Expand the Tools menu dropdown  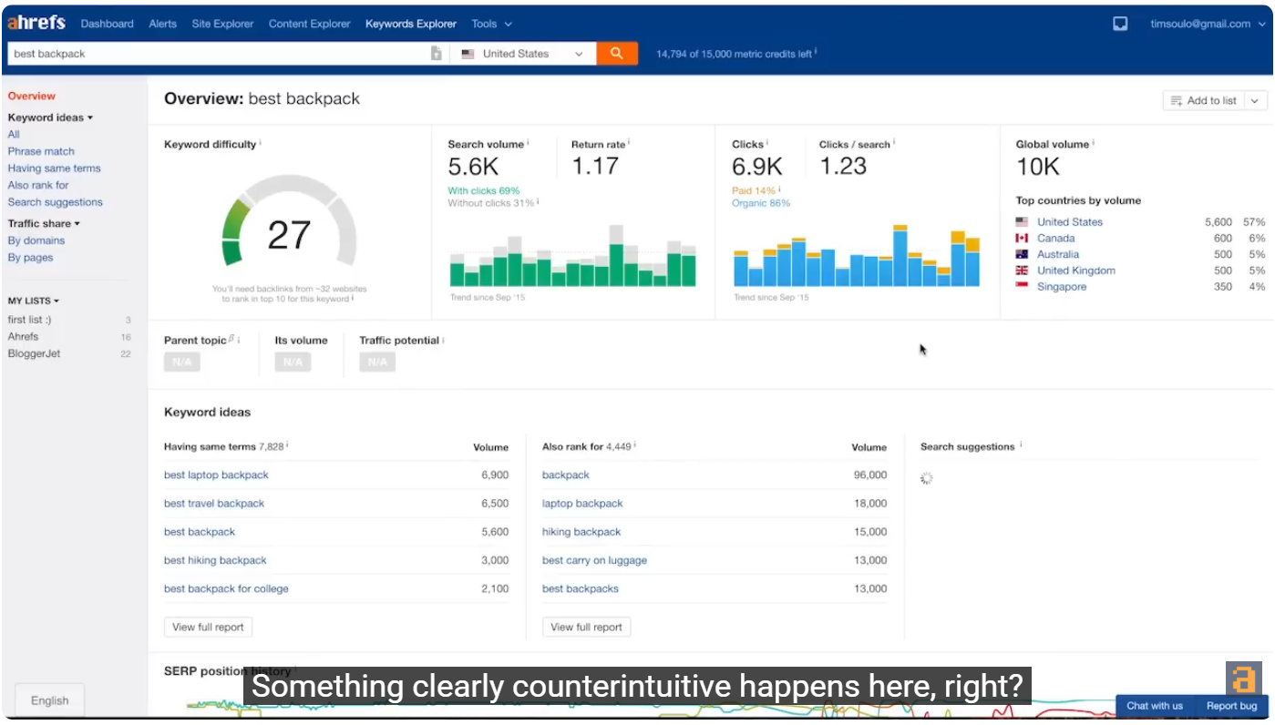[491, 24]
